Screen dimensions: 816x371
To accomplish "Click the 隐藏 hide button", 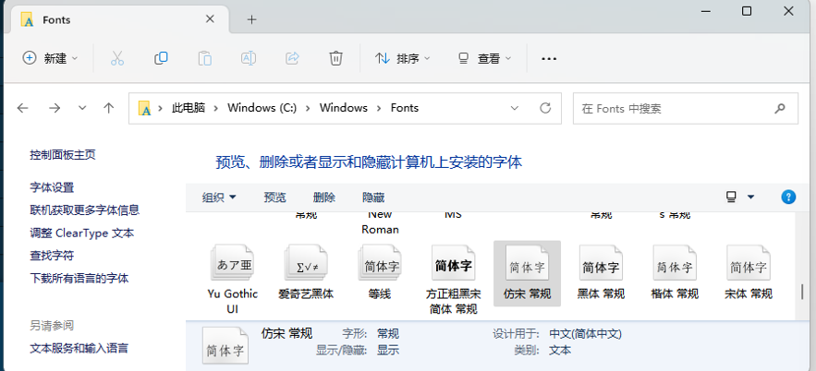I will 373,197.
